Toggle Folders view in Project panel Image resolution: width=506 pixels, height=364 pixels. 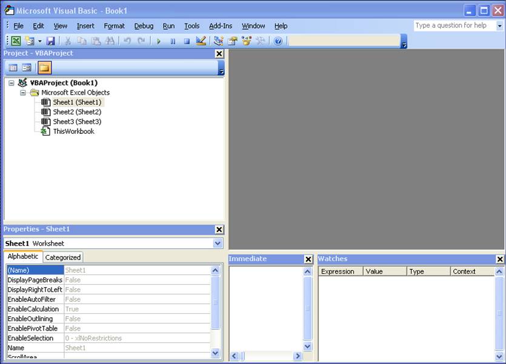pyautogui.click(x=44, y=68)
